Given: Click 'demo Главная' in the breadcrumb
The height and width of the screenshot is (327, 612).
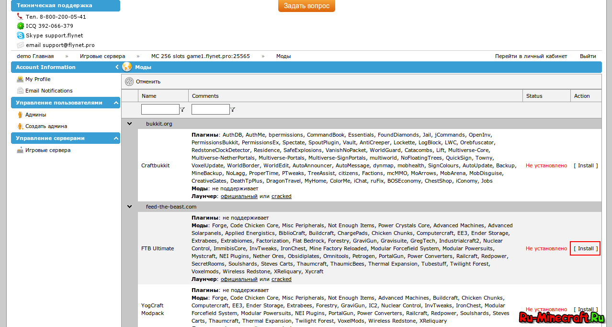Looking at the screenshot, I should (x=35, y=56).
